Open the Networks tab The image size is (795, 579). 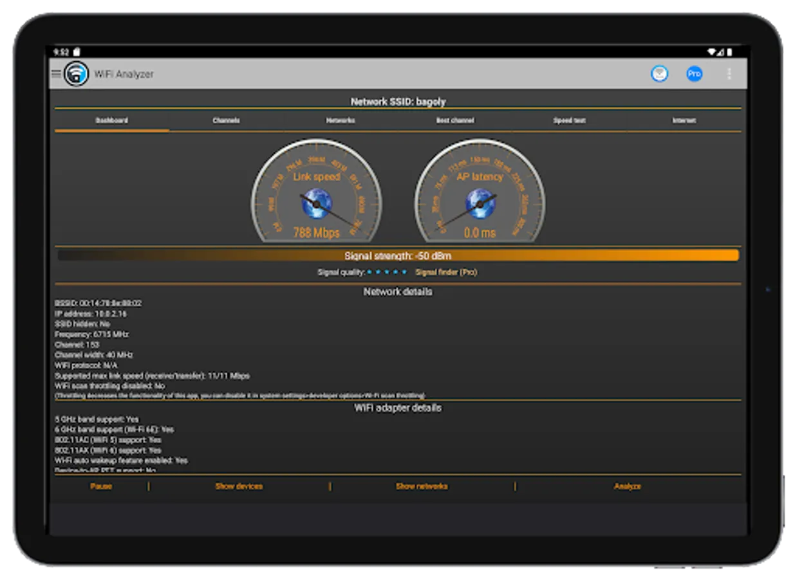coord(341,120)
